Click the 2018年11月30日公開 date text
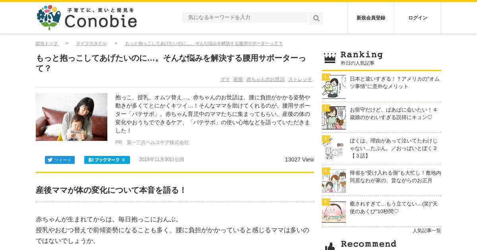 tap(161, 160)
